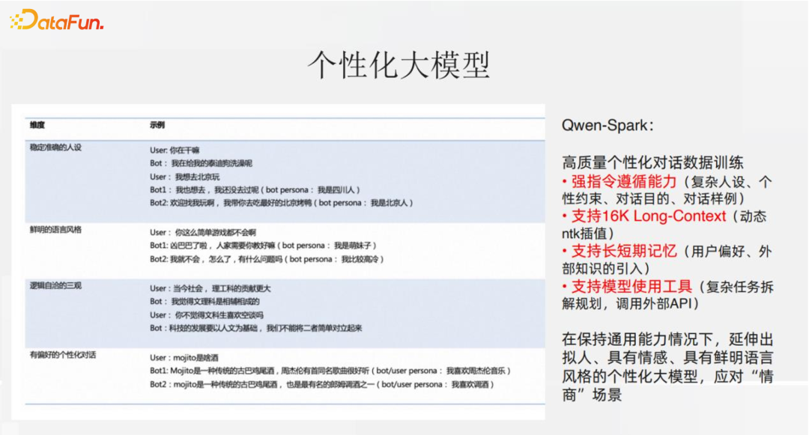Click the slide title 个性化大模型

(x=399, y=66)
